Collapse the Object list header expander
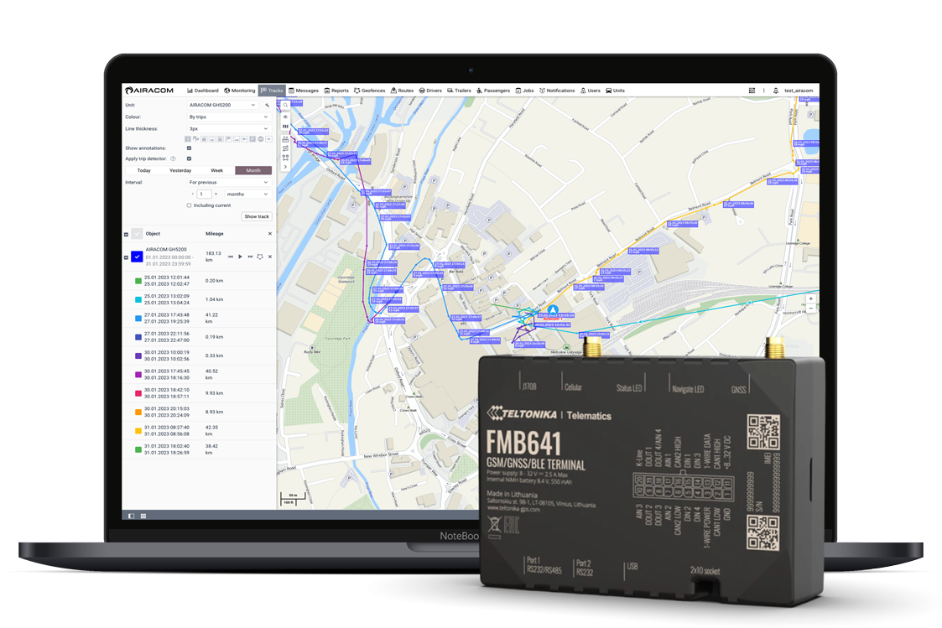The width and height of the screenshot is (942, 628). [x=126, y=234]
